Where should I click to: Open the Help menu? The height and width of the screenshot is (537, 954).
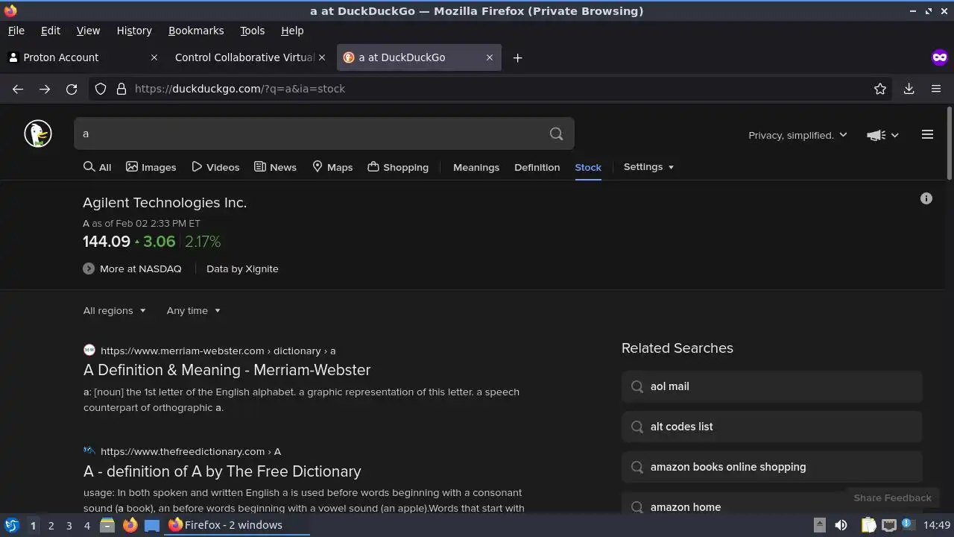(292, 31)
